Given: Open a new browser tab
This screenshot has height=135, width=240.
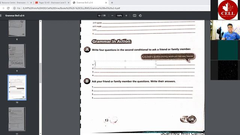Looking at the screenshot, I should [x=112, y=3].
